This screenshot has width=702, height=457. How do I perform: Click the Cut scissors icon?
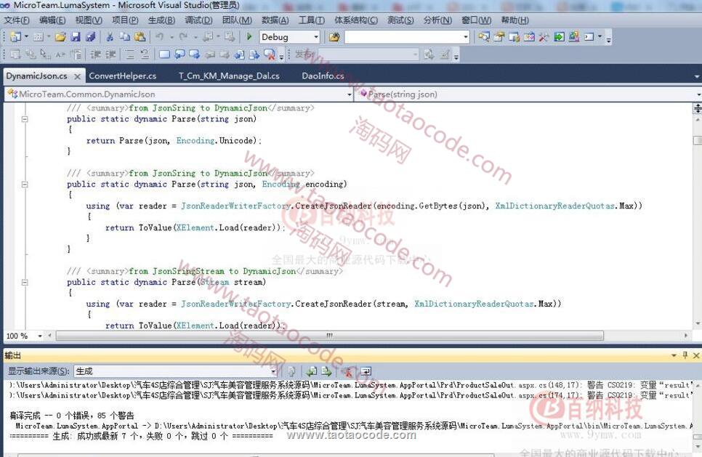[110, 37]
